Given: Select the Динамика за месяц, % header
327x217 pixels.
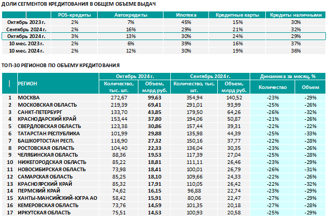Looking at the screenshot, I should pos(288,76).
